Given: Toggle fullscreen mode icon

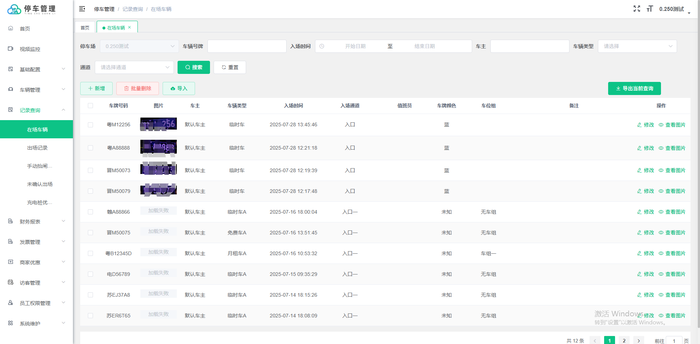Looking at the screenshot, I should pos(637,9).
